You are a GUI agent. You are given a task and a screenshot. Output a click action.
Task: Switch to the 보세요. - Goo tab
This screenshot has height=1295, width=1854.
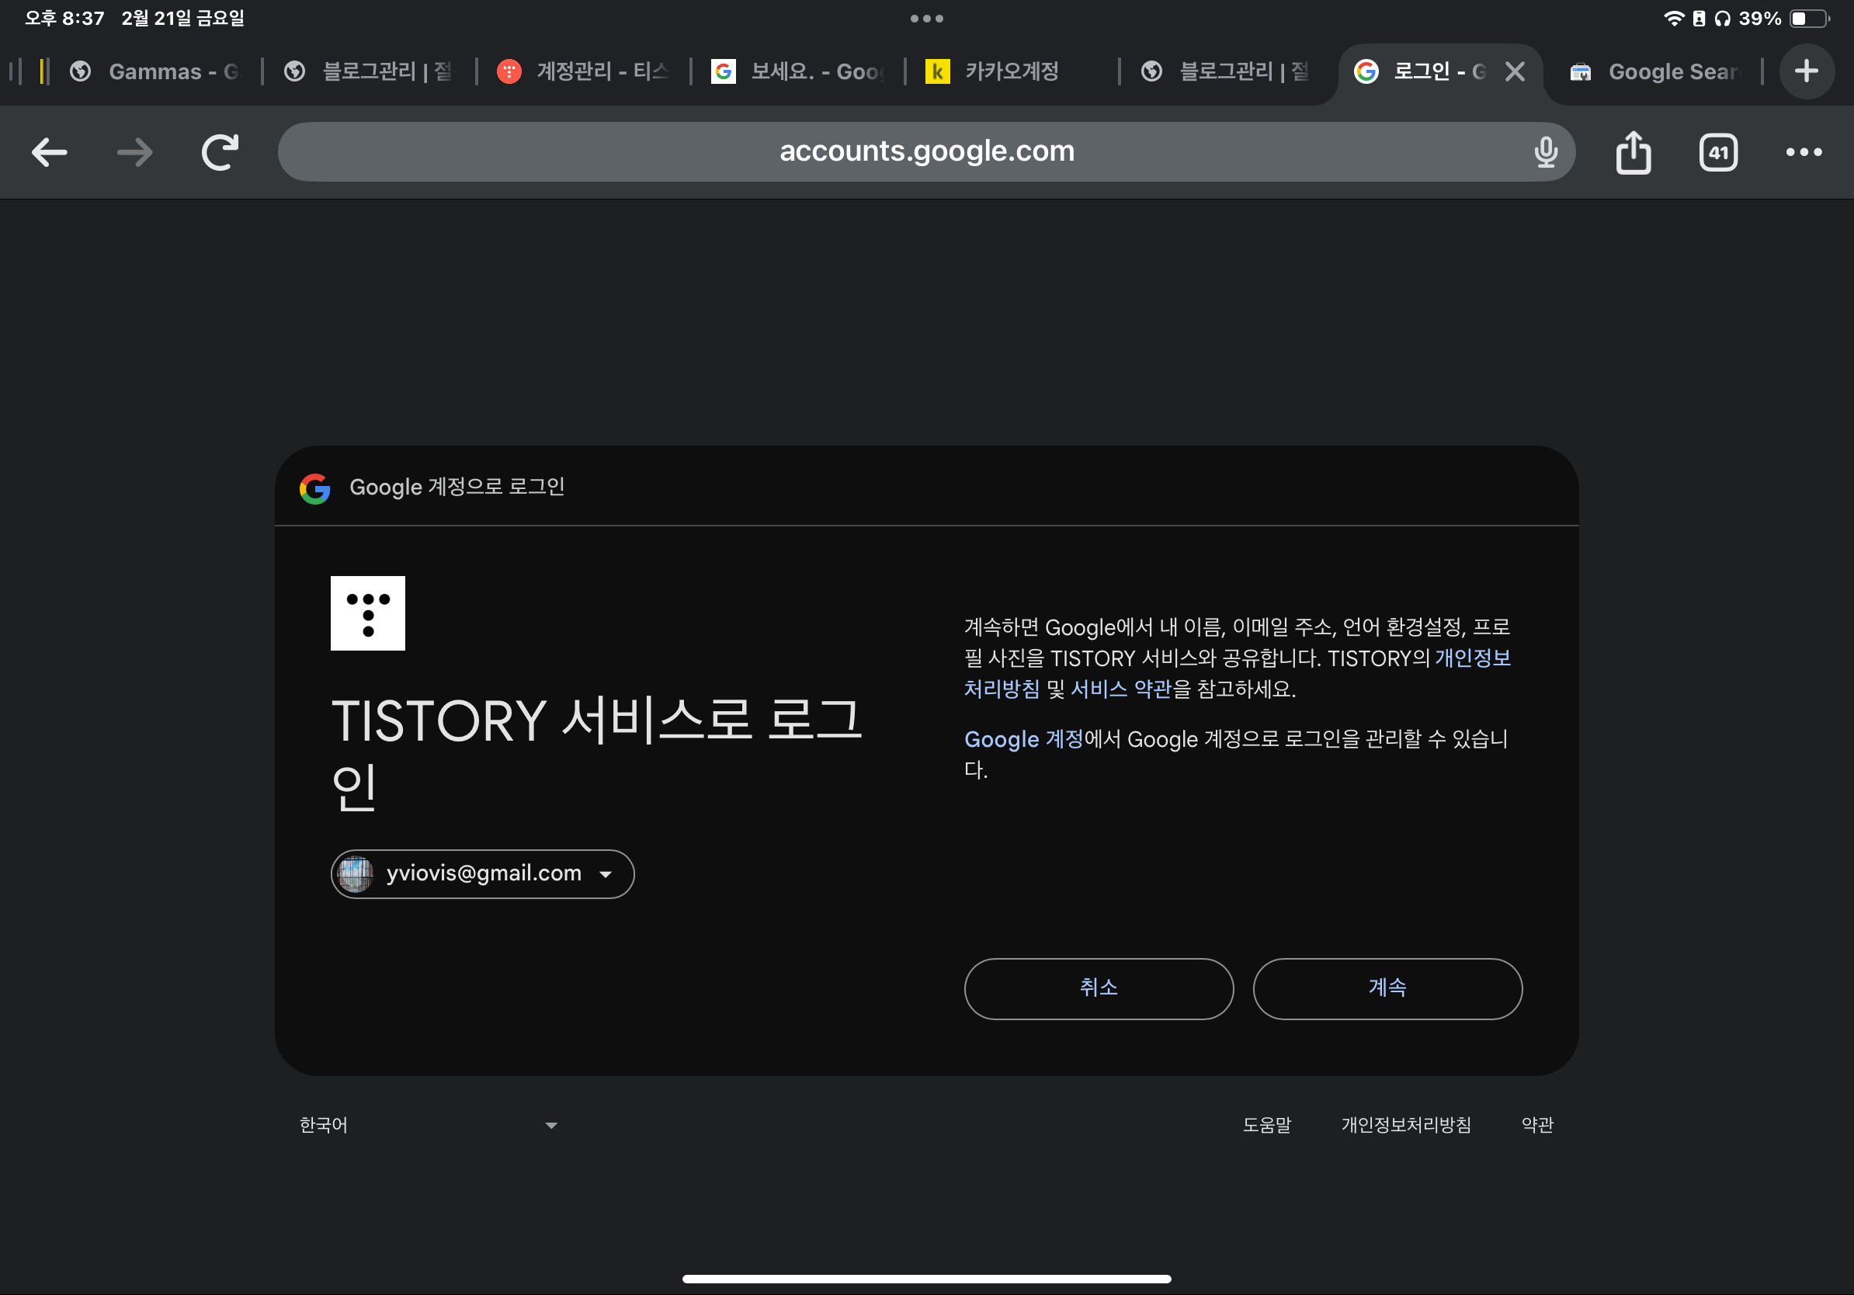(x=798, y=71)
